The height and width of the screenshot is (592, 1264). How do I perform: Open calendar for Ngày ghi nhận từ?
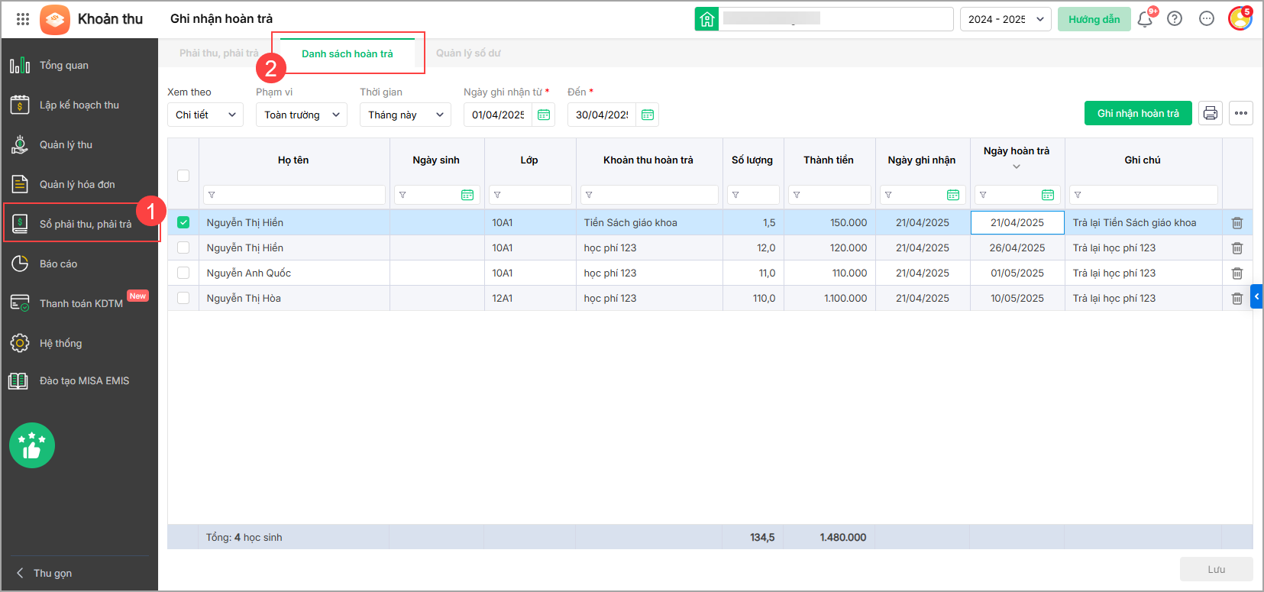pos(544,115)
